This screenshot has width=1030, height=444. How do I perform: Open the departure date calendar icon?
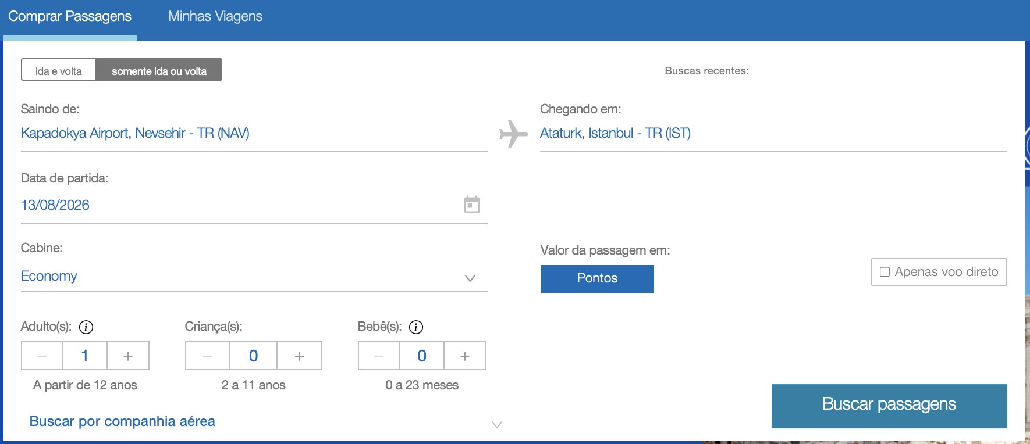pyautogui.click(x=471, y=205)
